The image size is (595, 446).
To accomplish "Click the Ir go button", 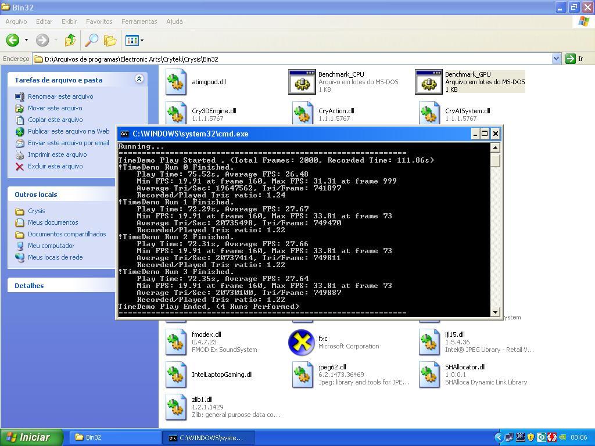I will click(x=574, y=59).
